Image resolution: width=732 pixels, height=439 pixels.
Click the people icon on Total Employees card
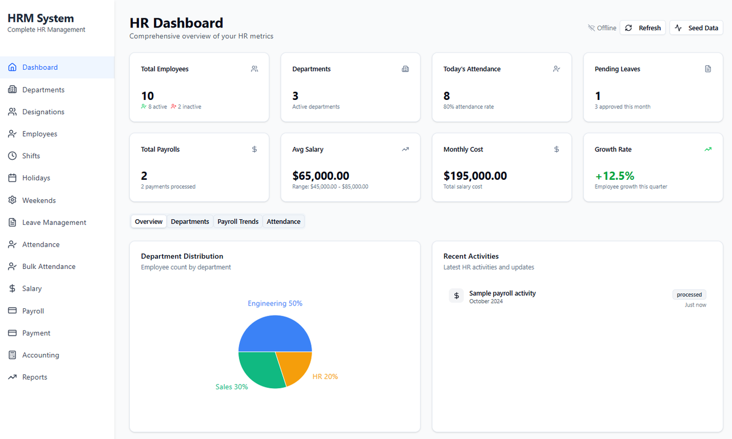click(x=254, y=69)
